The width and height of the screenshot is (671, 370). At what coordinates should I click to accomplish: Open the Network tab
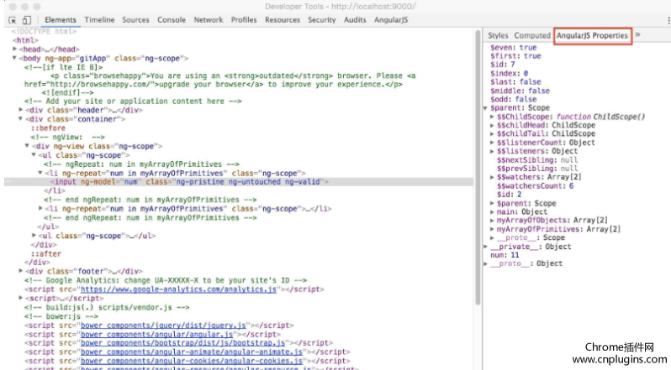pyautogui.click(x=208, y=20)
